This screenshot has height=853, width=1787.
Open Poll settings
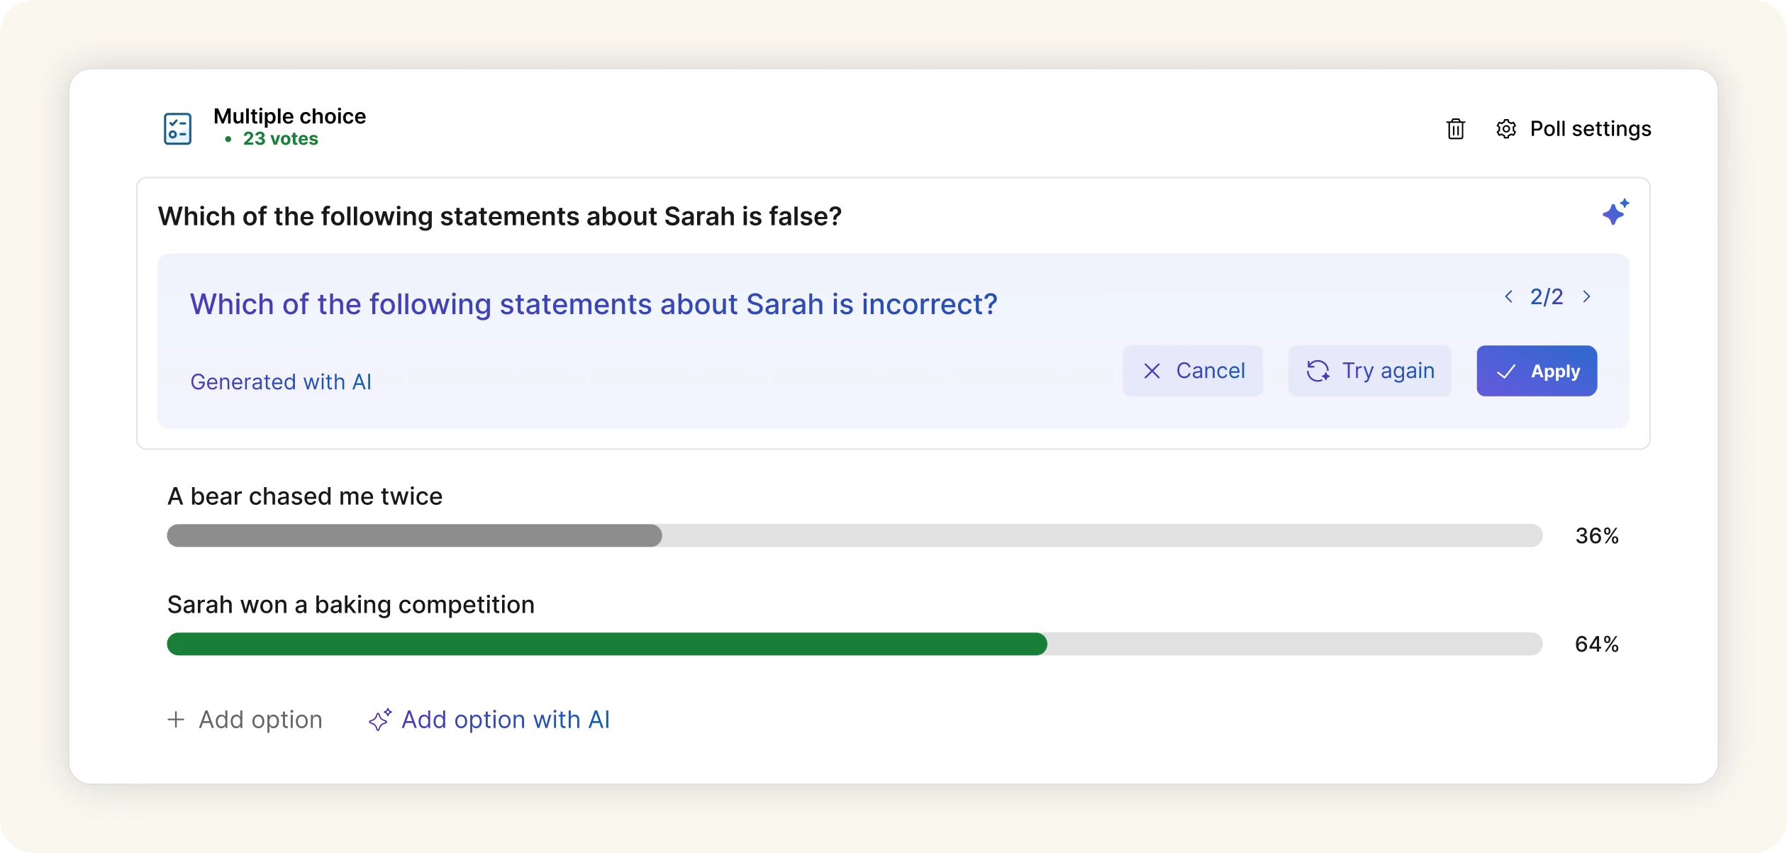click(x=1590, y=129)
